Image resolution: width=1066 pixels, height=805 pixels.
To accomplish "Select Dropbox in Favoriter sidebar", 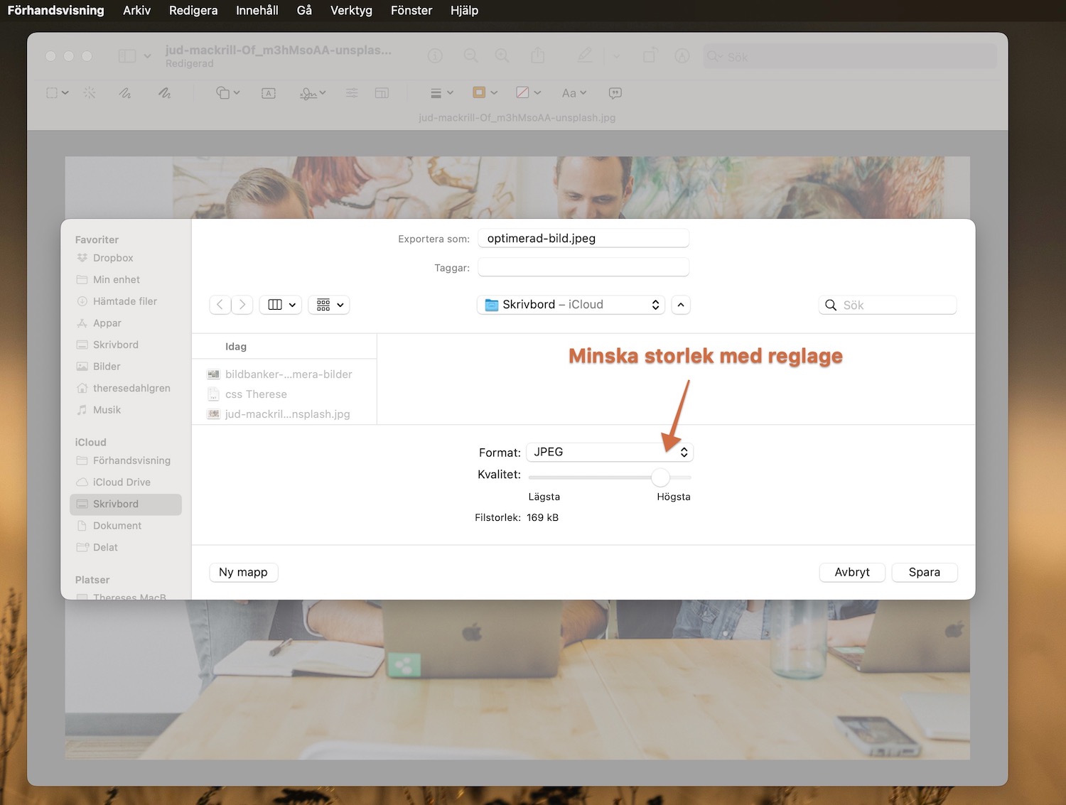I will [x=113, y=258].
